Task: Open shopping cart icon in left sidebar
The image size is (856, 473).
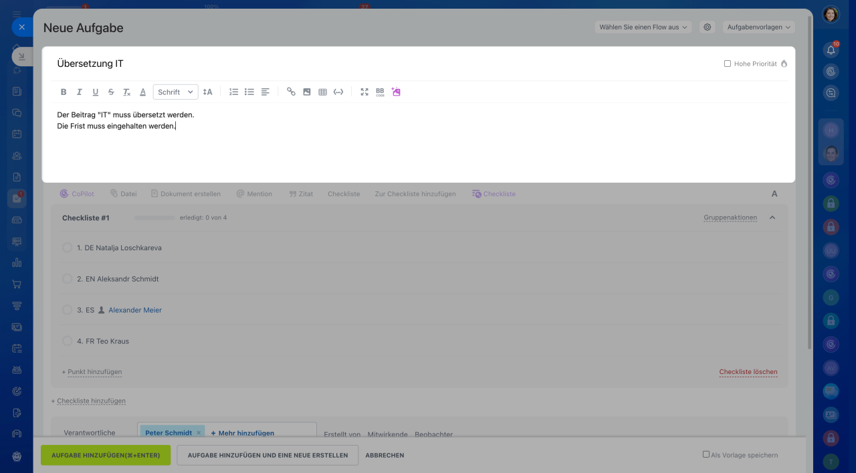Action: (x=17, y=284)
